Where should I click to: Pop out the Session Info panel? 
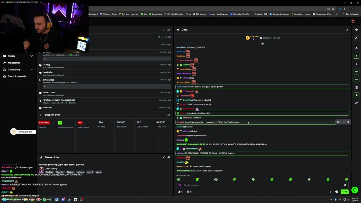pyautogui.click(x=169, y=115)
